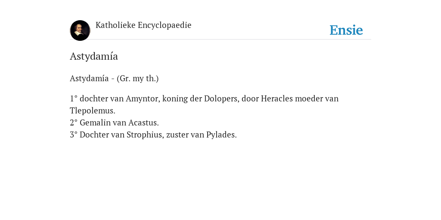The image size is (441, 220).
Task: Open Katholieke Encyclopaedie author link
Action: (x=143, y=25)
